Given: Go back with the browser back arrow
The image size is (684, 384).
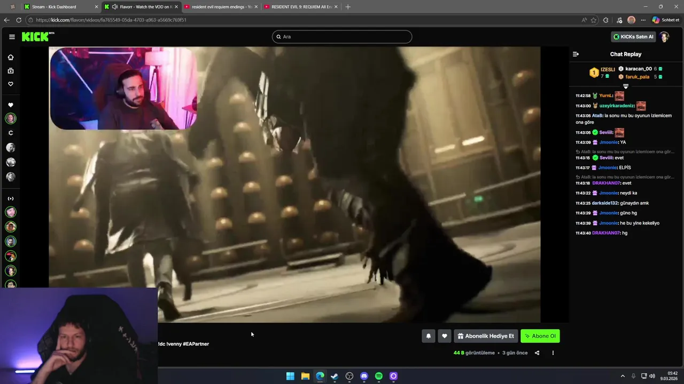Looking at the screenshot, I should tap(6, 20).
